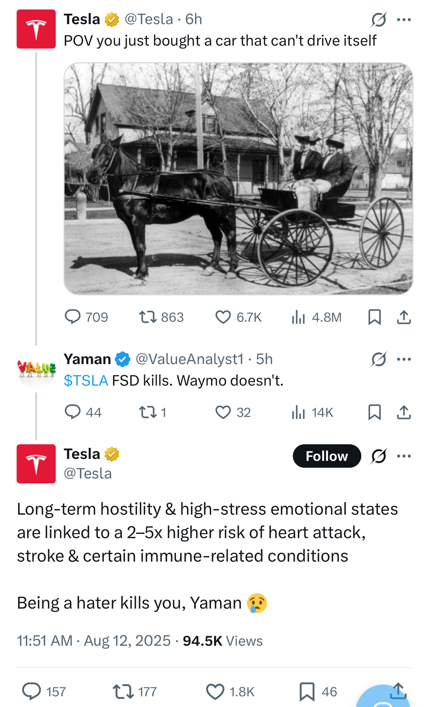Bookmark main tweet with 46 bookmarks
This screenshot has height=707, width=430.
(307, 691)
